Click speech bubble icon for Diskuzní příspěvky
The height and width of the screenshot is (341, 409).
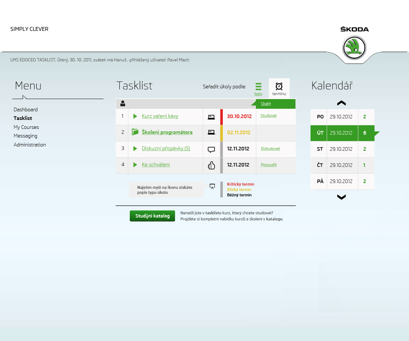[x=211, y=149]
